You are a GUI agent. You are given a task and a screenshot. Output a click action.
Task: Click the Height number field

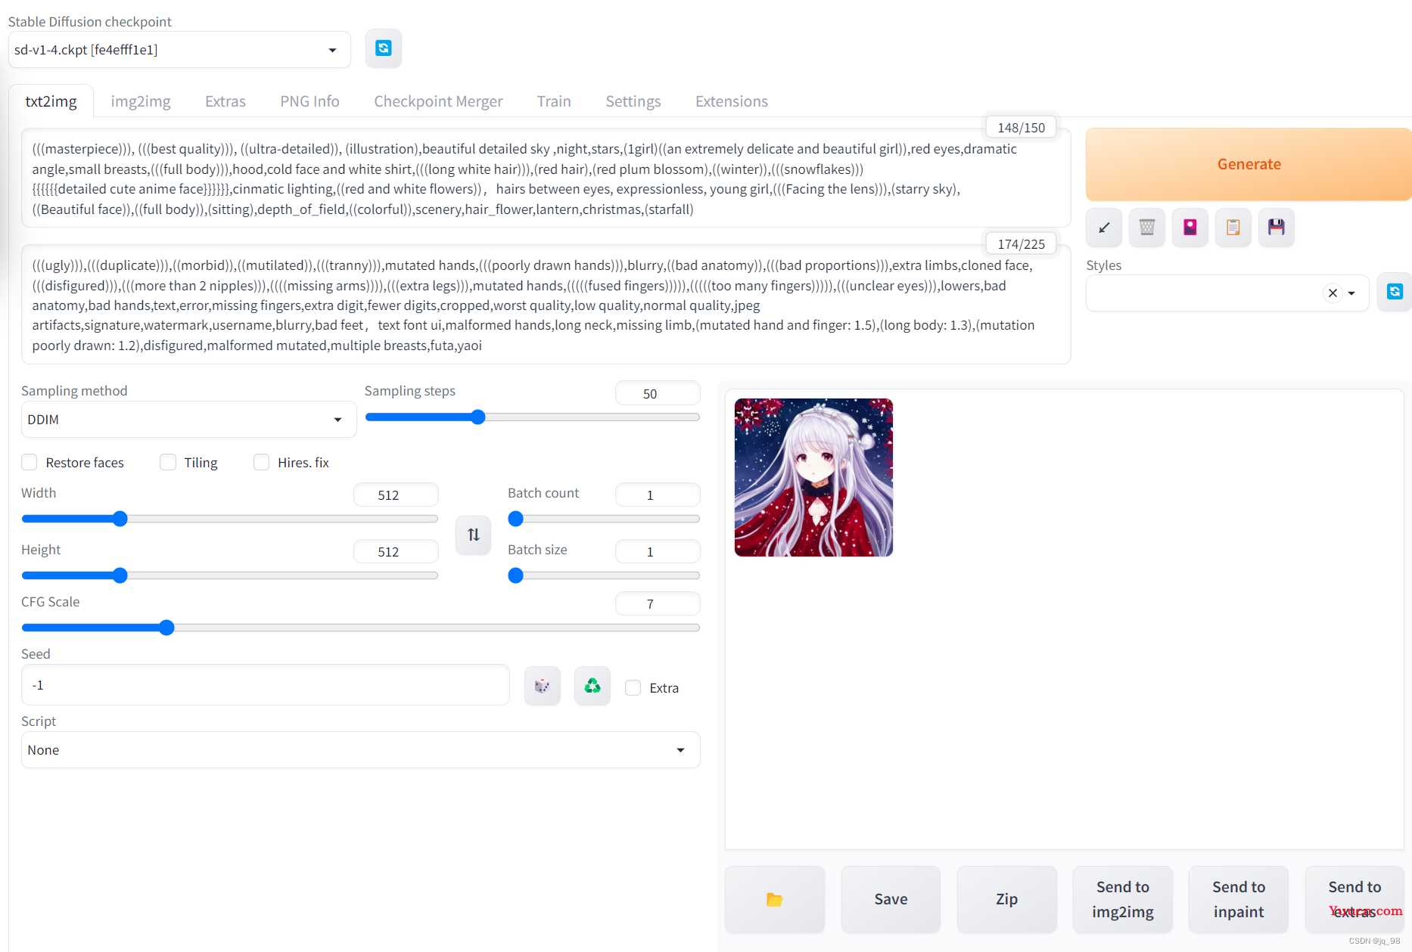coord(396,551)
